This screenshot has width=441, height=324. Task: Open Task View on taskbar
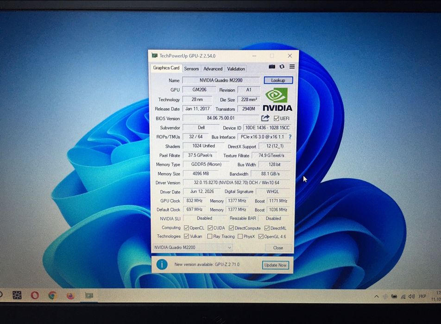click(17, 295)
